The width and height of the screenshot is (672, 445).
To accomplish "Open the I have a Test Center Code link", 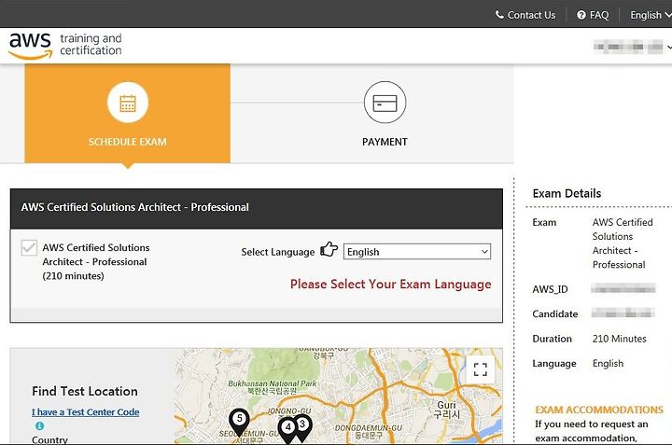I will click(x=85, y=412).
